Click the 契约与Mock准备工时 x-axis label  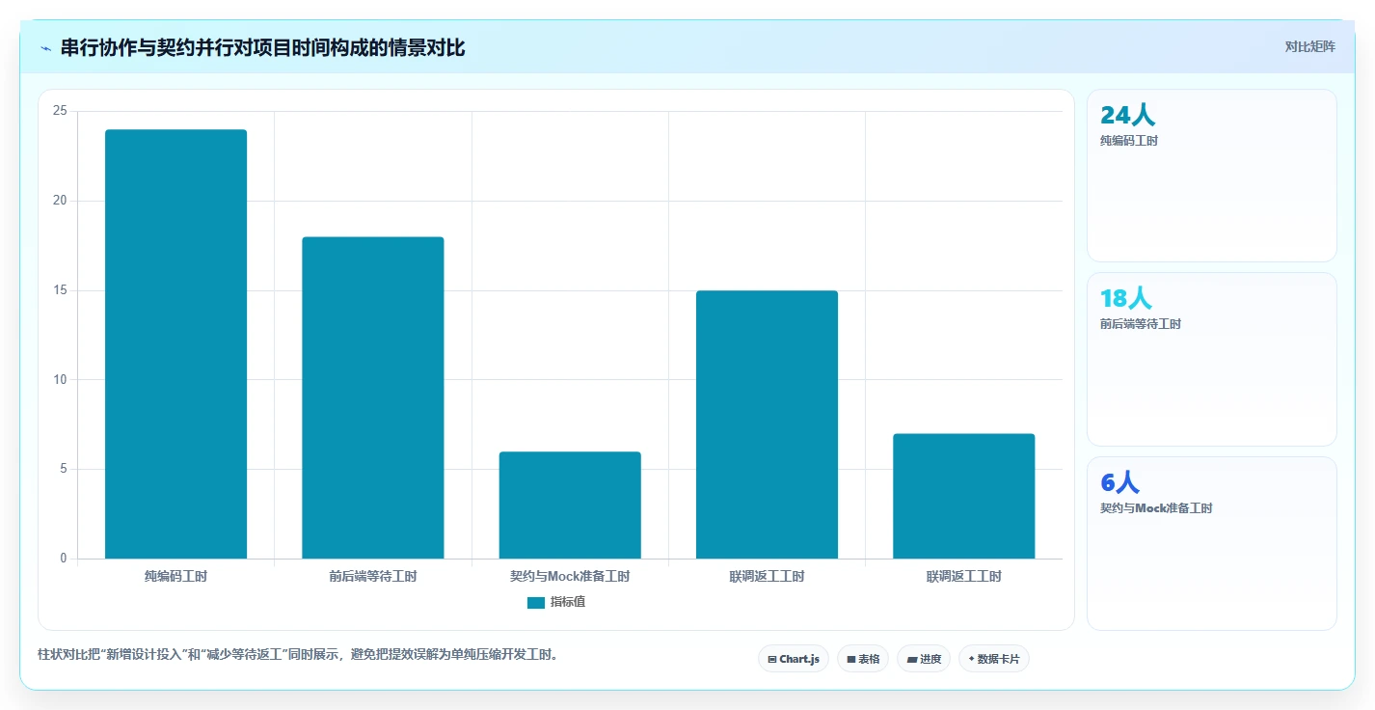coord(570,577)
